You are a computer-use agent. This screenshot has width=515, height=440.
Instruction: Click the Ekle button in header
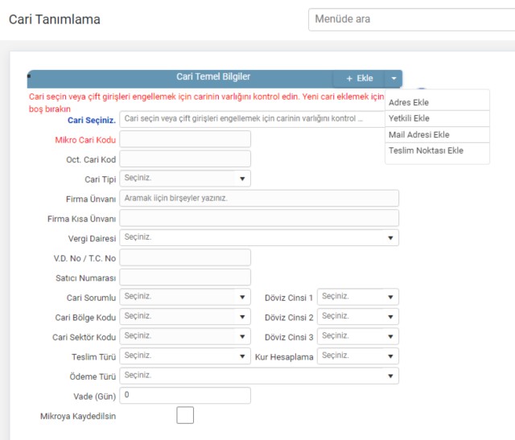[360, 79]
